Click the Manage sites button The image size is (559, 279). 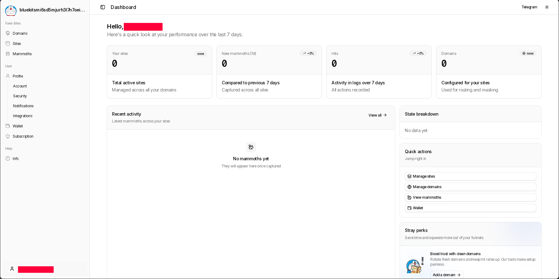pos(471,176)
